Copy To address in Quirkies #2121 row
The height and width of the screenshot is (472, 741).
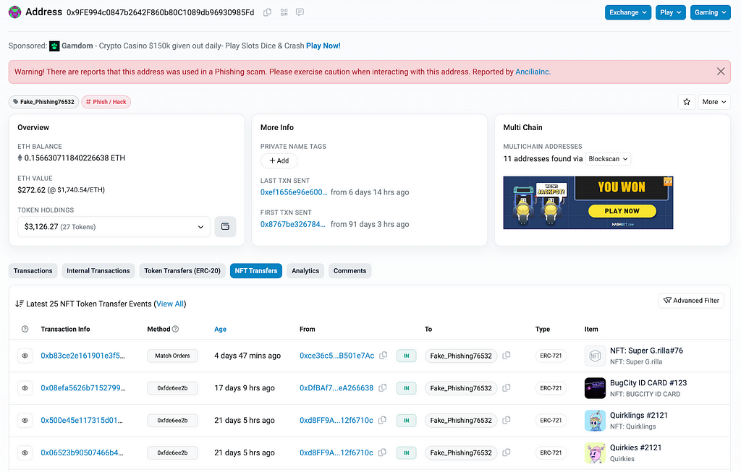pyautogui.click(x=506, y=452)
